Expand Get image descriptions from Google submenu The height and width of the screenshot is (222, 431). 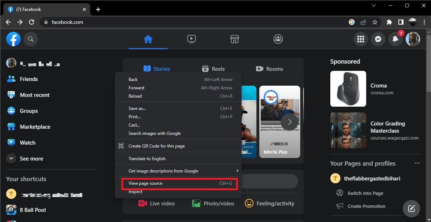178,171
